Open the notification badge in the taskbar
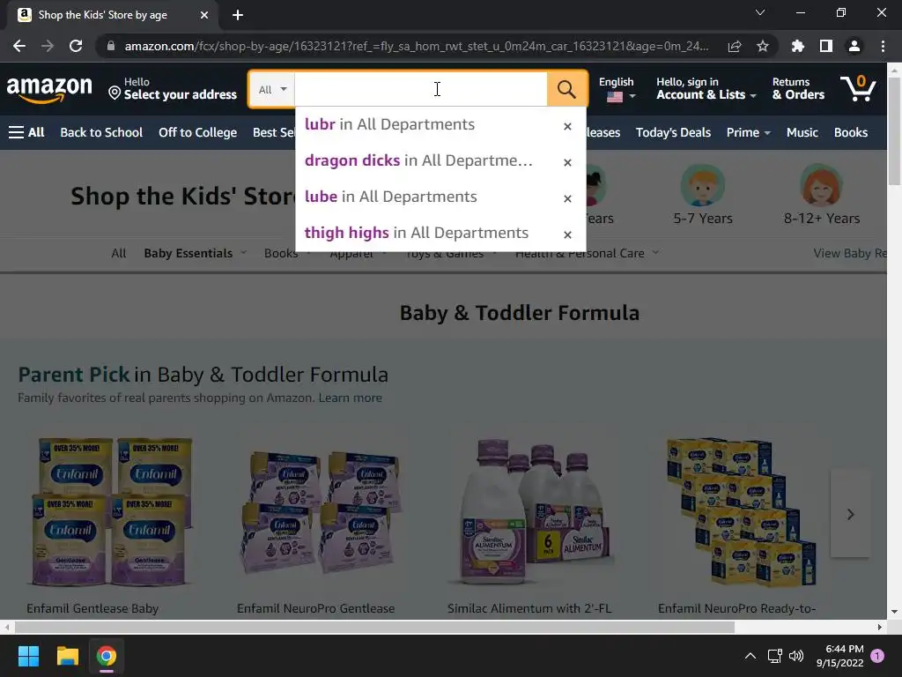The height and width of the screenshot is (677, 902). pos(877,656)
